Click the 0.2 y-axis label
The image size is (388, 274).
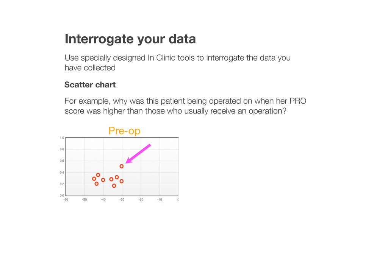coord(62,184)
